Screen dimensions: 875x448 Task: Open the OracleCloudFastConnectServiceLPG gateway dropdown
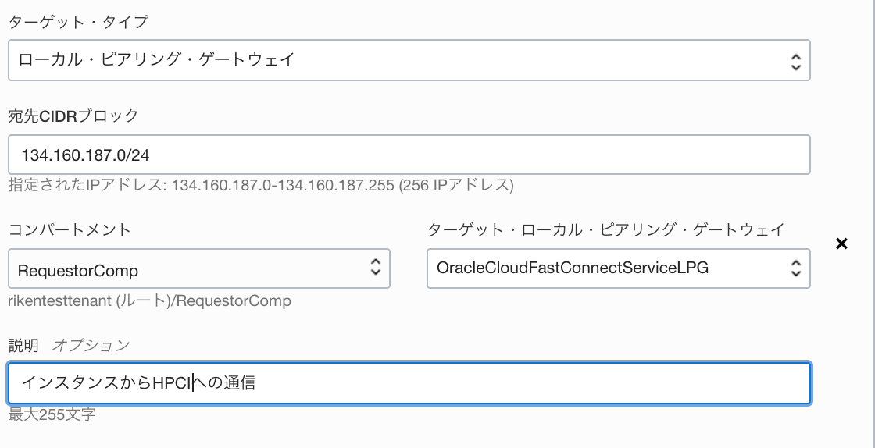618,268
